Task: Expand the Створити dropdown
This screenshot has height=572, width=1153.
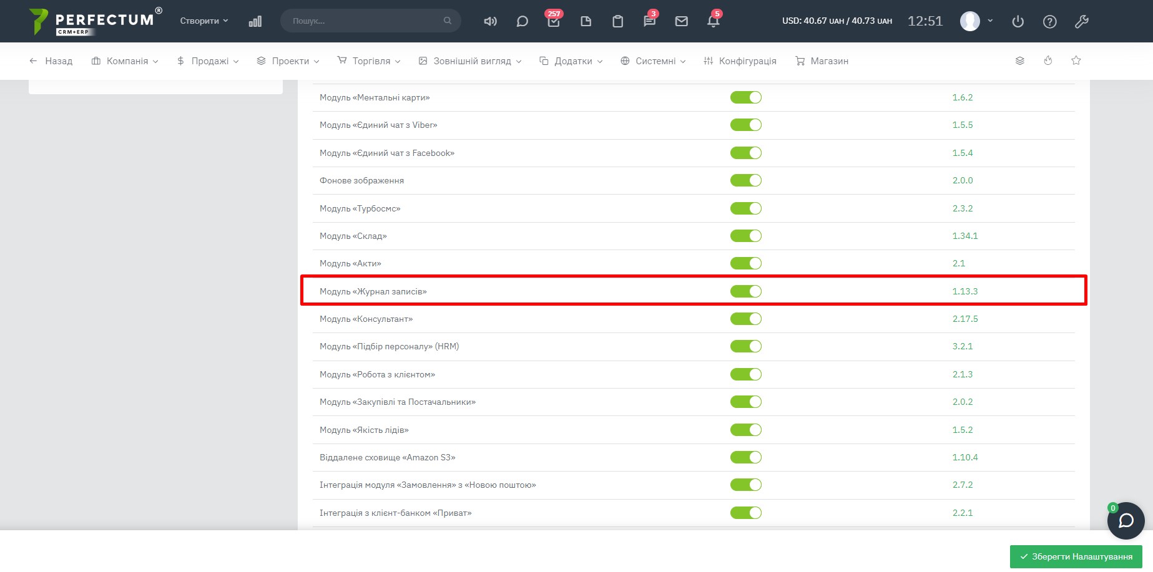Action: coord(204,21)
